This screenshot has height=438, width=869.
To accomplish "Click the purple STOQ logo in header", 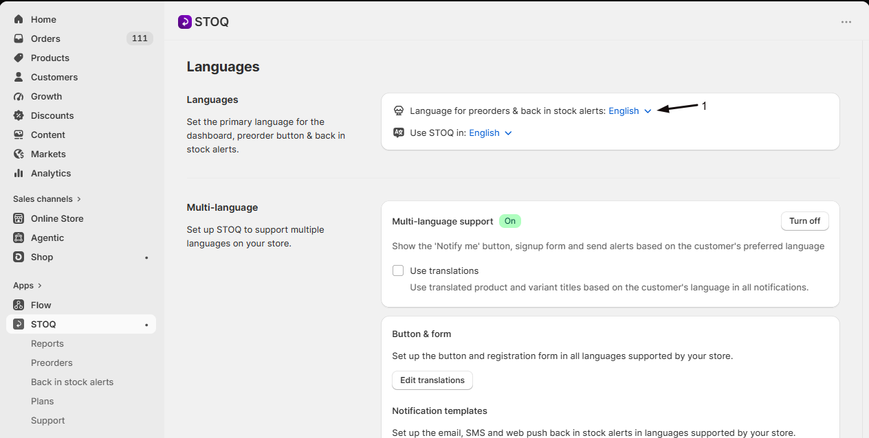I will [x=184, y=22].
